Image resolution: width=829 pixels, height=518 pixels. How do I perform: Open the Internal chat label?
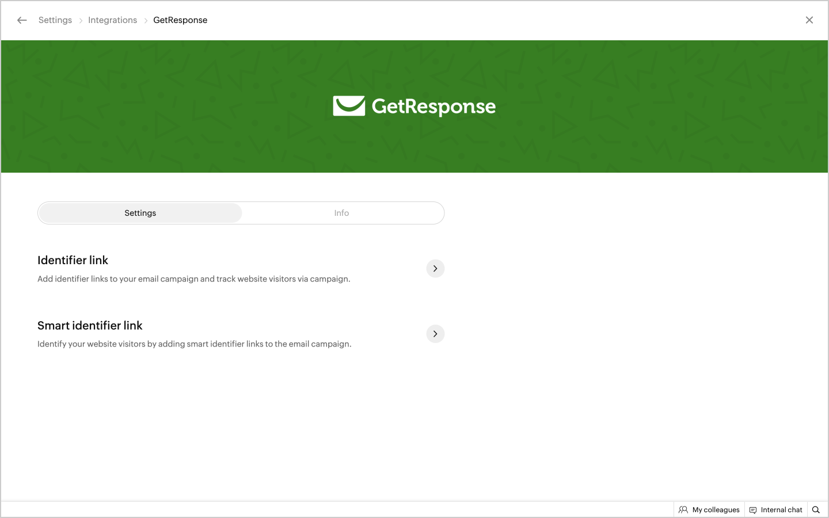coord(781,510)
